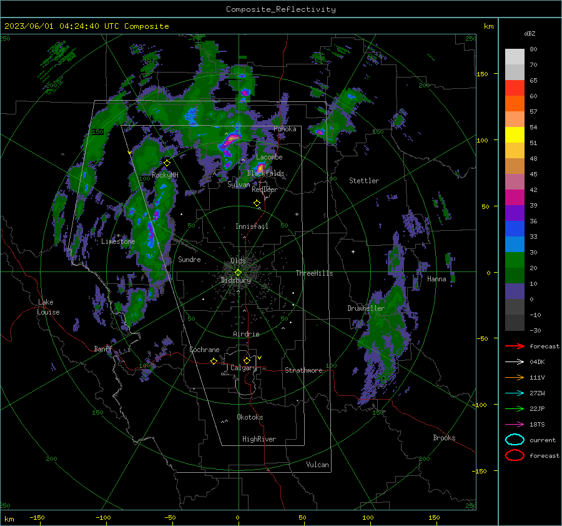Click the Okotoks label
Viewport: 562px width, 526px height.
pyautogui.click(x=250, y=417)
